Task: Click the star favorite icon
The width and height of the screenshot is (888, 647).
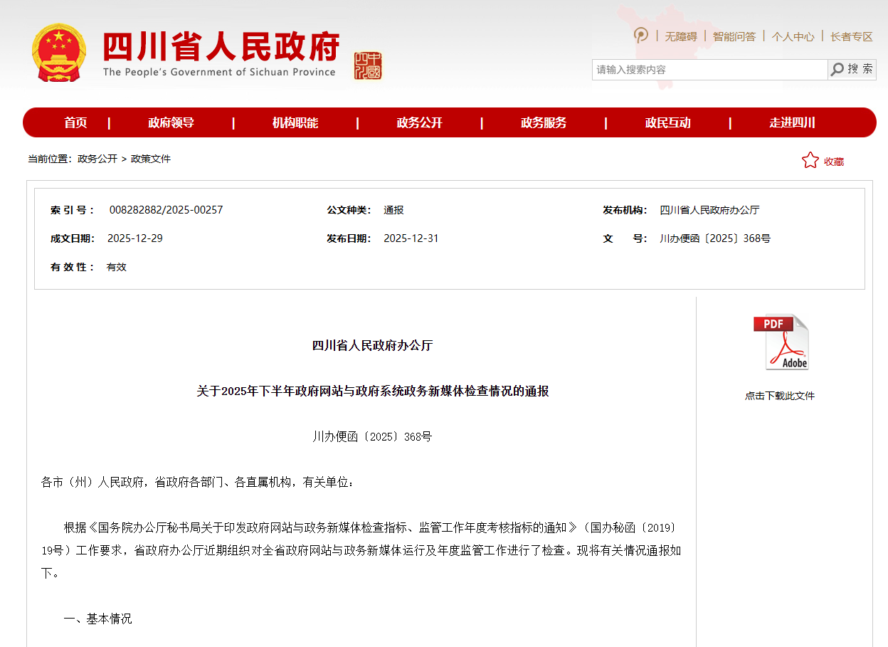Action: [810, 161]
